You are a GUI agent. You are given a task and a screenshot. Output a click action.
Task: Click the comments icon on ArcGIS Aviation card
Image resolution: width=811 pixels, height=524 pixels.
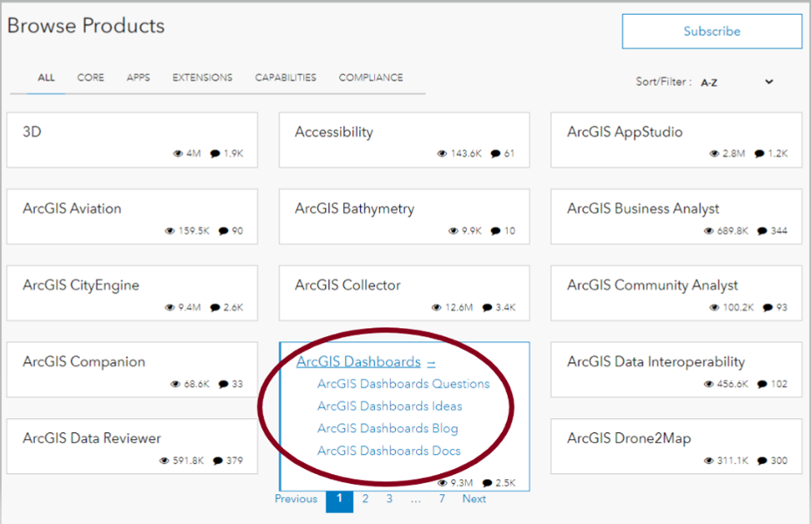pos(223,231)
